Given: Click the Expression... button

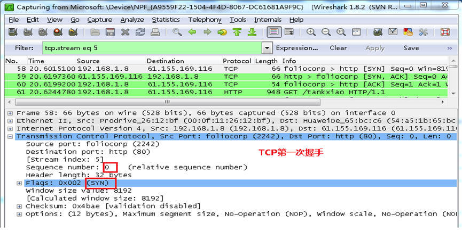Looking at the screenshot, I should (297, 48).
